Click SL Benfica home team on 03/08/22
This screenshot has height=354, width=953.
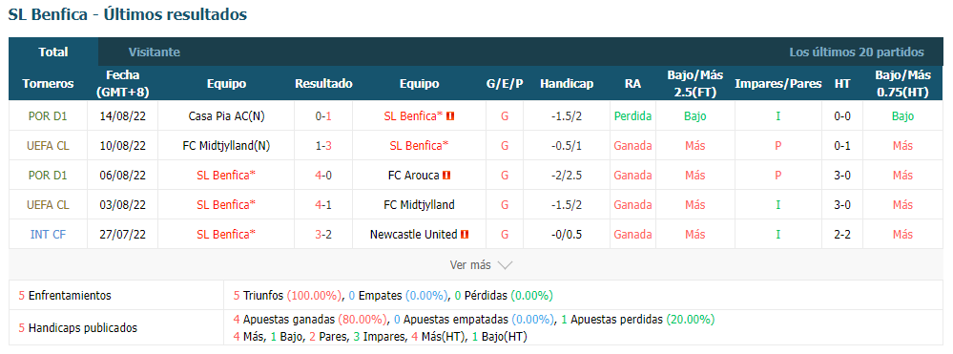(x=226, y=205)
